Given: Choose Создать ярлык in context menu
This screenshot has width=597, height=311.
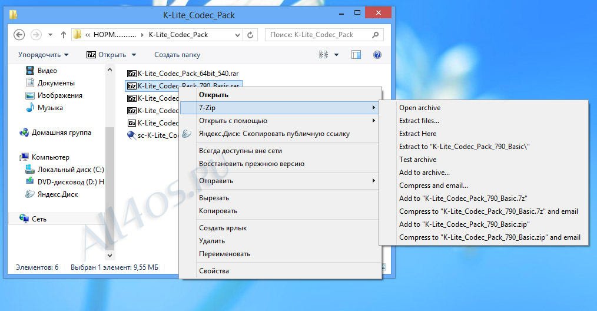Looking at the screenshot, I should [280, 229].
